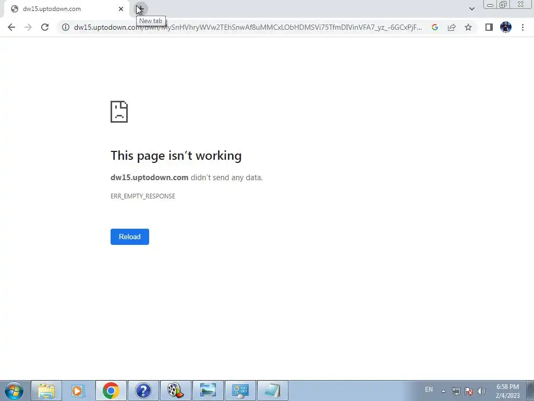Image resolution: width=534 pixels, height=401 pixels.
Task: Open the Action Center flag icon
Action: pos(469,391)
